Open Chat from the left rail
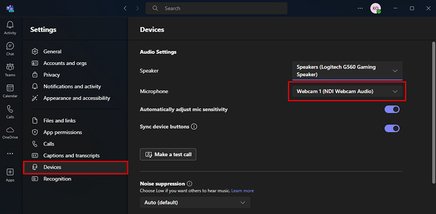Viewport: 436px width, 214px height. 10,49
